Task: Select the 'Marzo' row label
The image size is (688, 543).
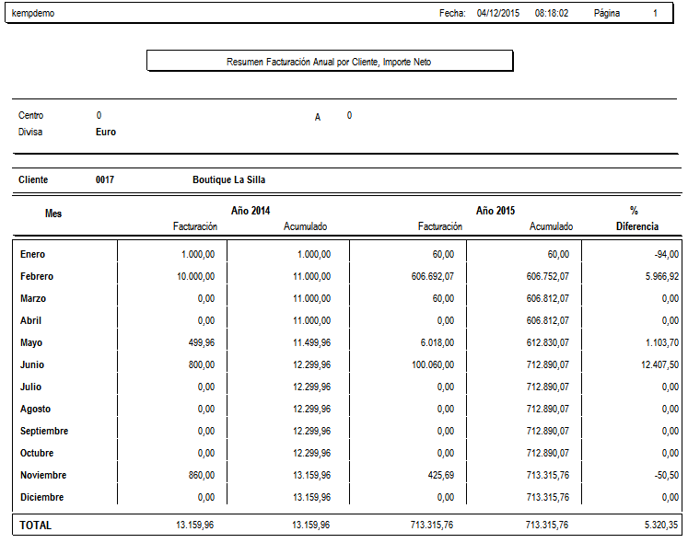Action: (x=33, y=299)
